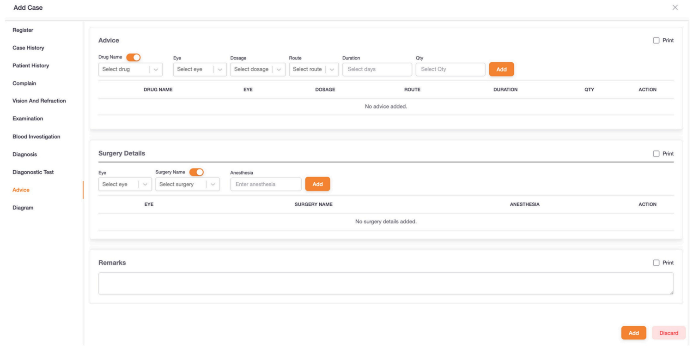The height and width of the screenshot is (354, 693).
Task: Expand the Select surgery dropdown
Action: click(x=187, y=184)
